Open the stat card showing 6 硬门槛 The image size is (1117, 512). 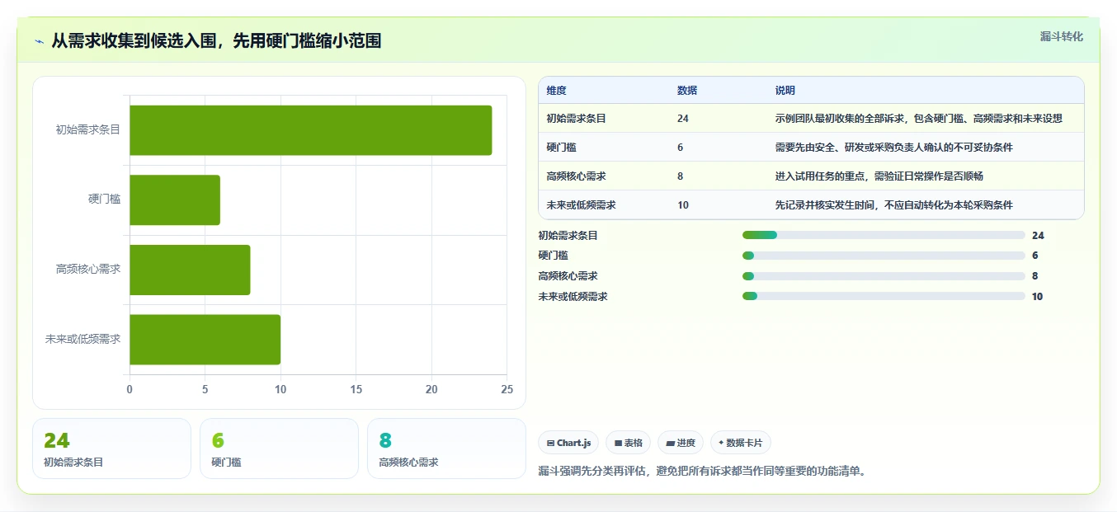click(x=279, y=449)
